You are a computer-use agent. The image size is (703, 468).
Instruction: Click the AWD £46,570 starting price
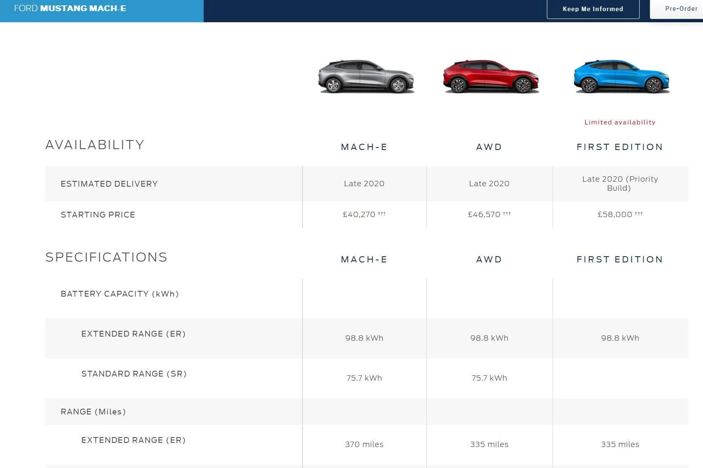click(489, 215)
